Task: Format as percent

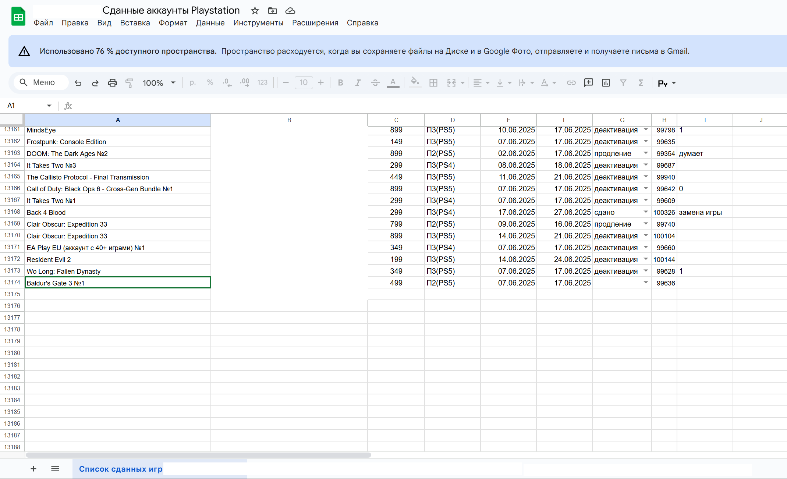Action: tap(210, 83)
